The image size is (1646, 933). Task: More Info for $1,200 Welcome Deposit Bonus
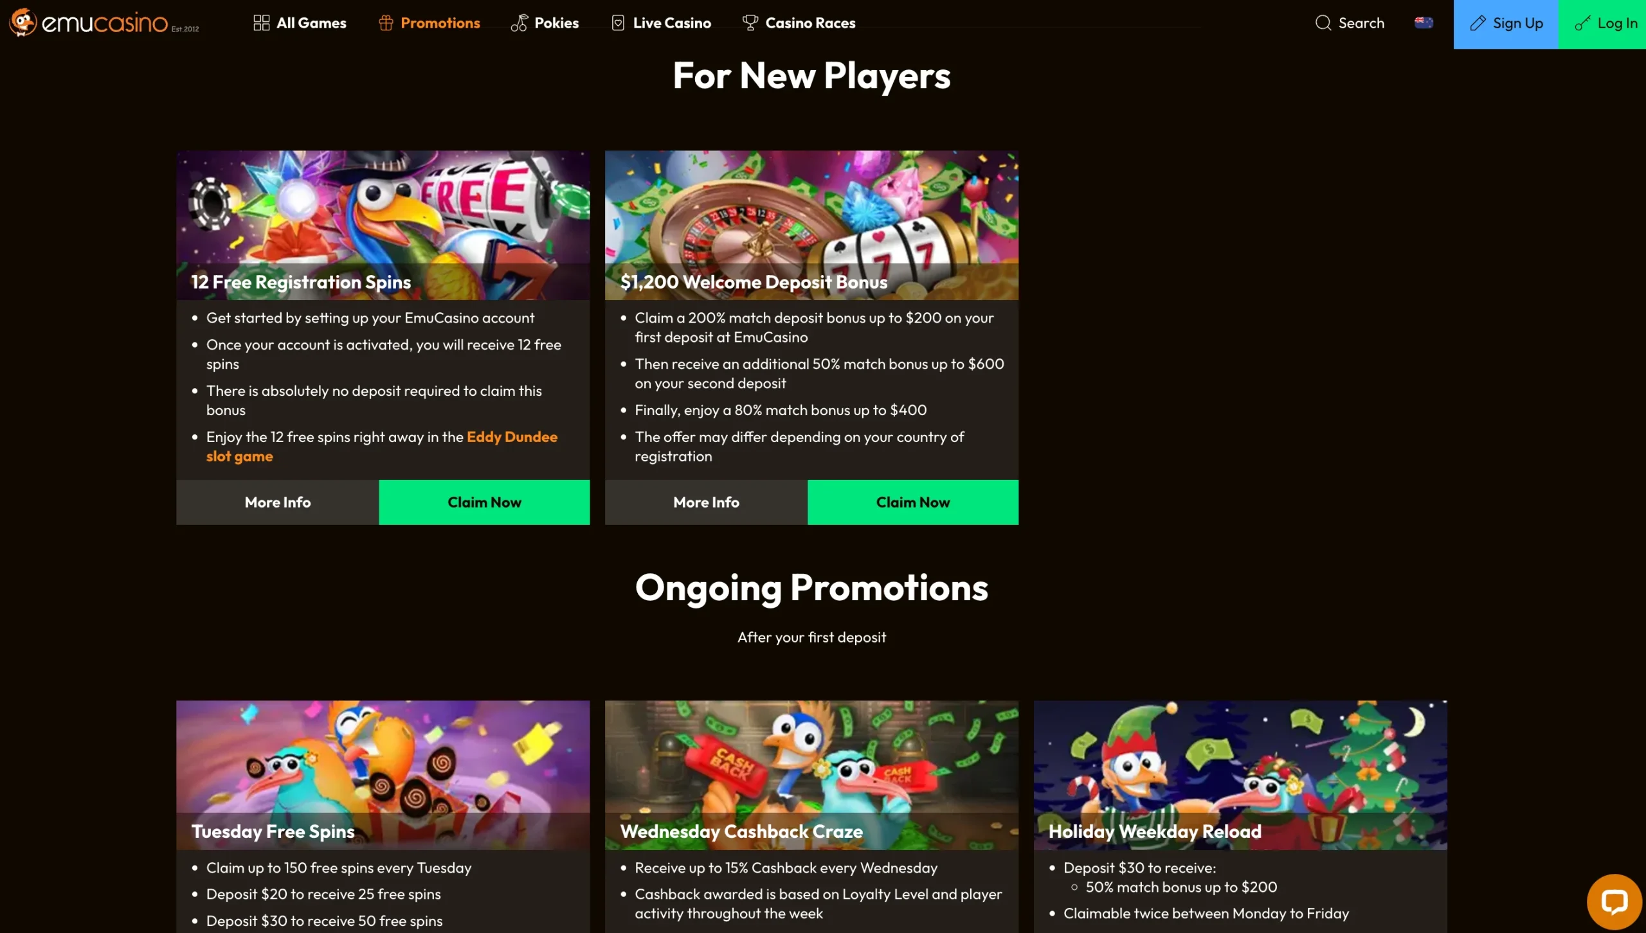(706, 502)
